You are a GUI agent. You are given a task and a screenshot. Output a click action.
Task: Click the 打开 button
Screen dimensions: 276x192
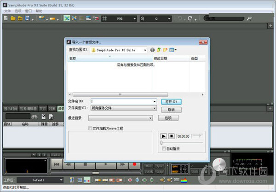(x=172, y=101)
